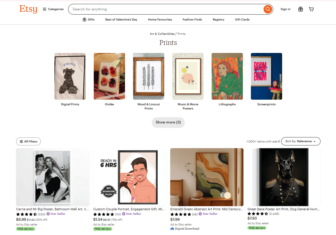Open the Lithographs category thumbnail
Screen dimensions: 336x235
[227, 76]
